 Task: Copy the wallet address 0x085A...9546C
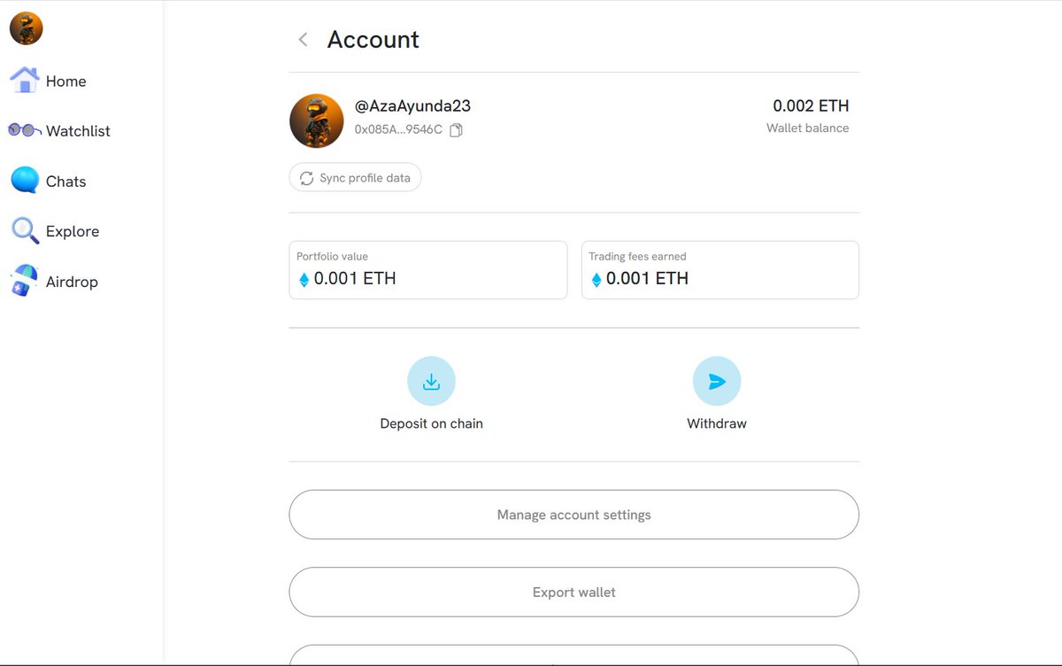tap(457, 130)
